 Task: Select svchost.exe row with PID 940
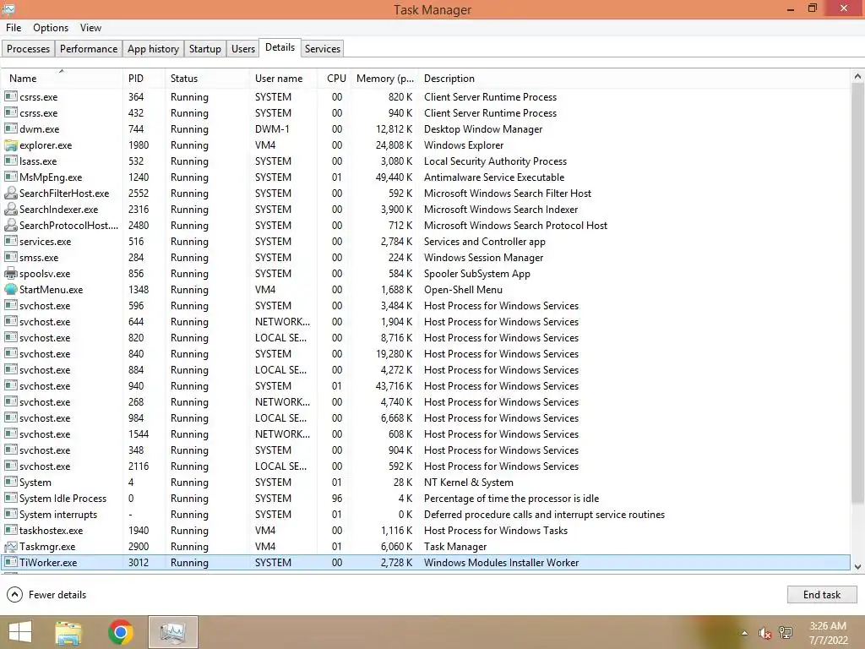point(426,385)
